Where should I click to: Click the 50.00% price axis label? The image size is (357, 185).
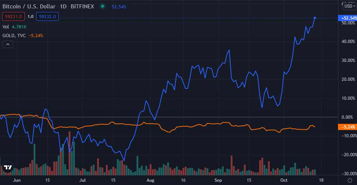[348, 23]
